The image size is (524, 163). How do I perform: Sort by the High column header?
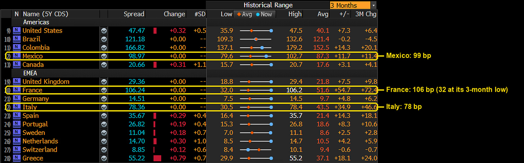[x=295, y=14]
